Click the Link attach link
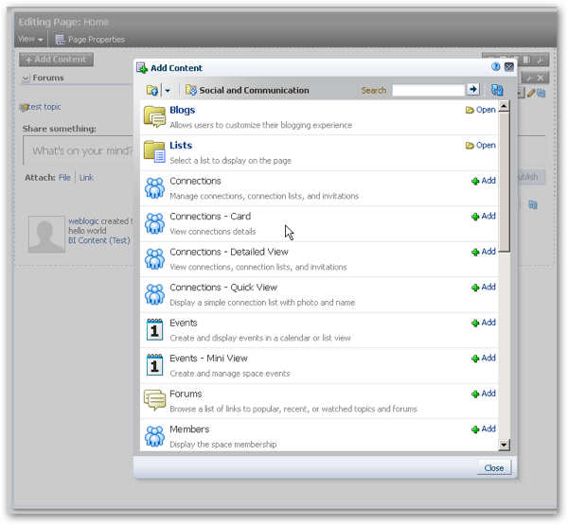The height and width of the screenshot is (525, 568). (86, 178)
